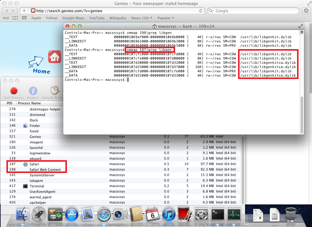This screenshot has width=312, height=227.
Task: Sort processes by the PID column header
Action: pyautogui.click(x=9, y=103)
